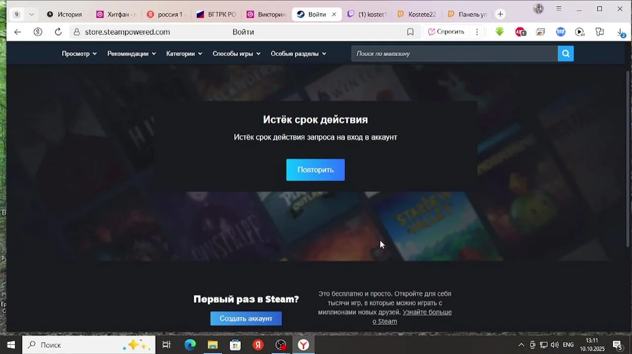632x354 pixels.
Task: Click the Повторить button
Action: [x=316, y=170]
